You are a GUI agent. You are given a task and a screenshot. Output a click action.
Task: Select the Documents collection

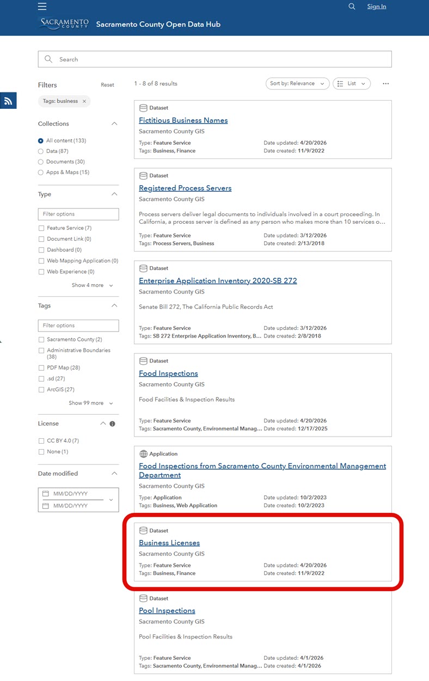point(41,162)
